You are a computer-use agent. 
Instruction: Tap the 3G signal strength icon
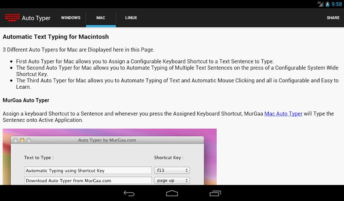coord(320,4)
